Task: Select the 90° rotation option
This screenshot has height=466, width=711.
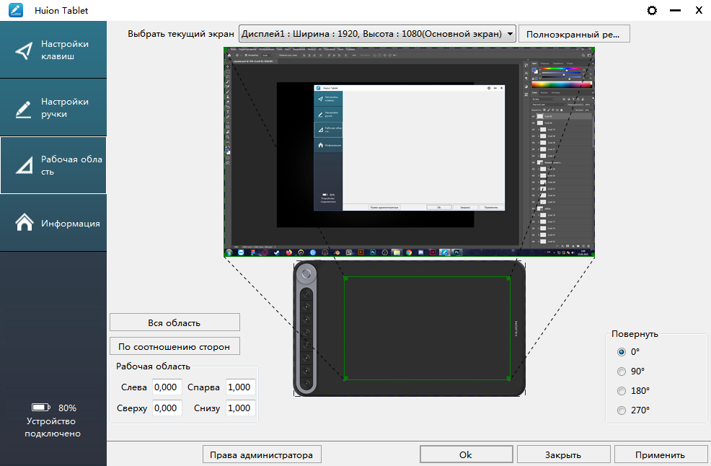Action: pos(622,372)
